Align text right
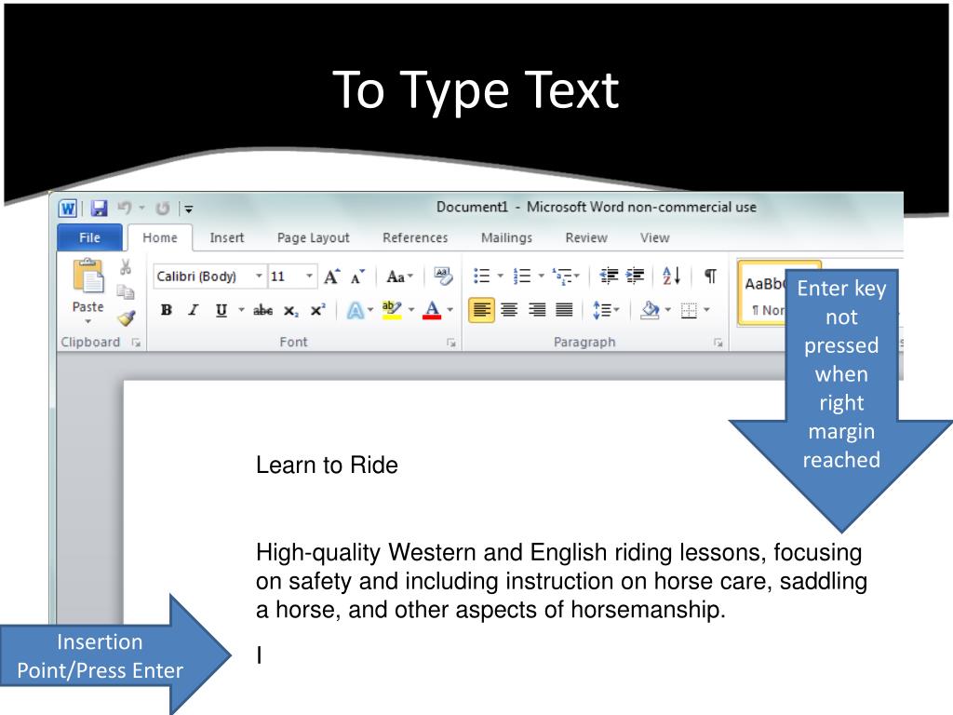953x715 pixels. [537, 310]
